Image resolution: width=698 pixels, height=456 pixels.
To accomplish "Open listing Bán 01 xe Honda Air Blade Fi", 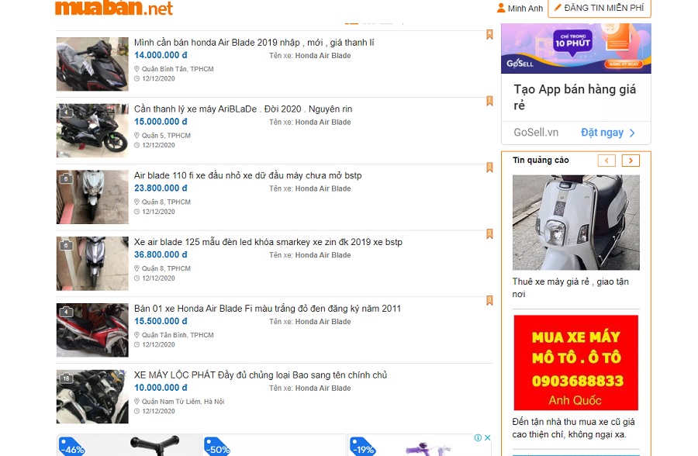I will [x=267, y=309].
